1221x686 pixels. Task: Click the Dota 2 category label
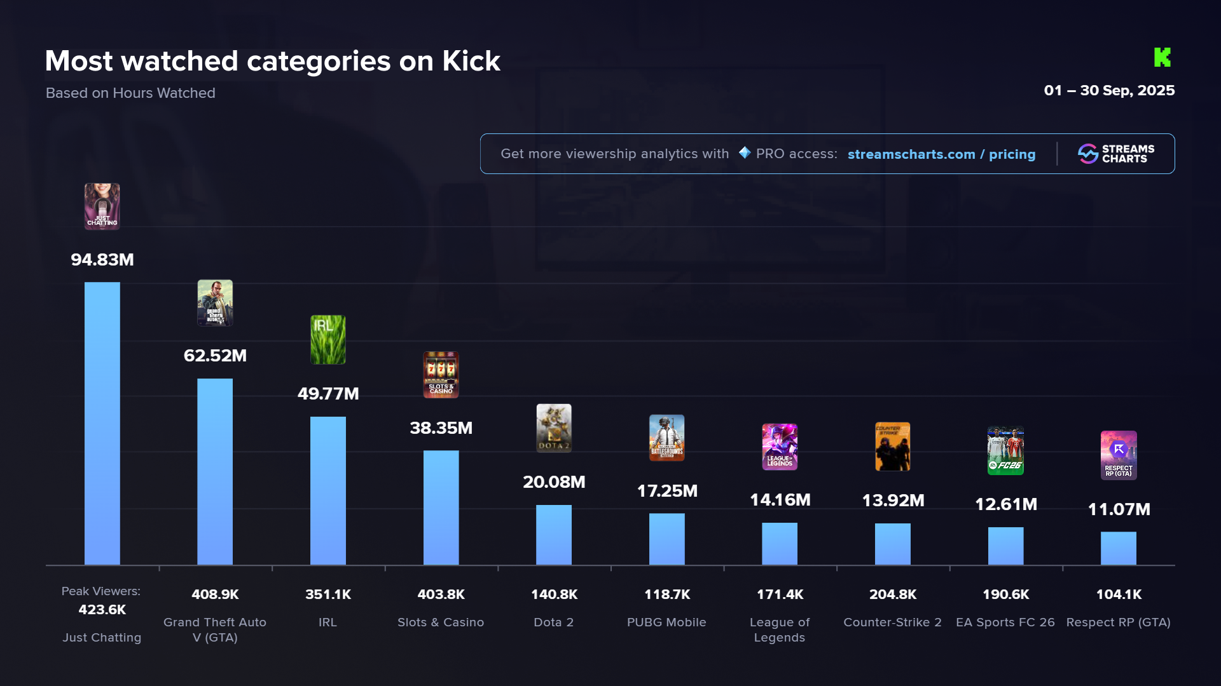pos(553,622)
